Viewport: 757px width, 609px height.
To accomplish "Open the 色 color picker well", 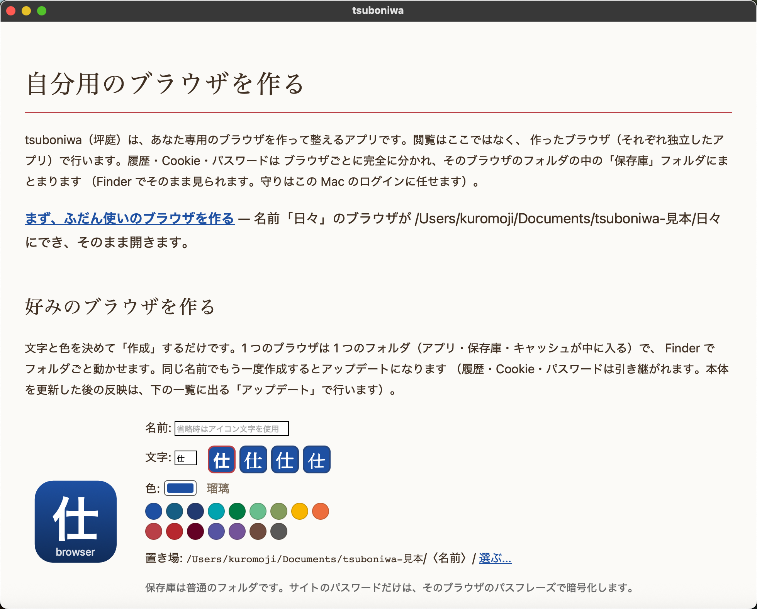I will click(x=180, y=488).
